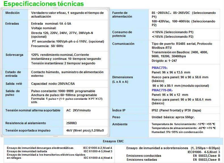The image size is (224, 163).
Task: Click the '≥50MΩ' value
Action: [71, 123]
